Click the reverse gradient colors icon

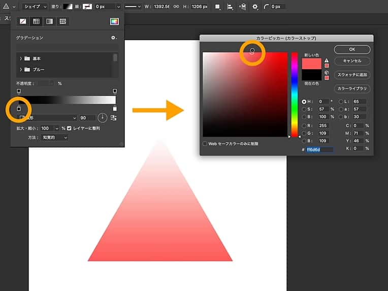114,118
